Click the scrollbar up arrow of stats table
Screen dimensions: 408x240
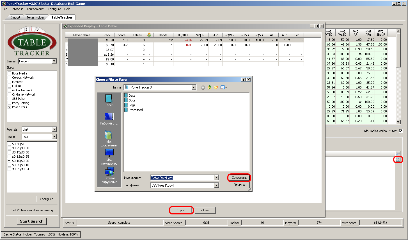point(398,31)
